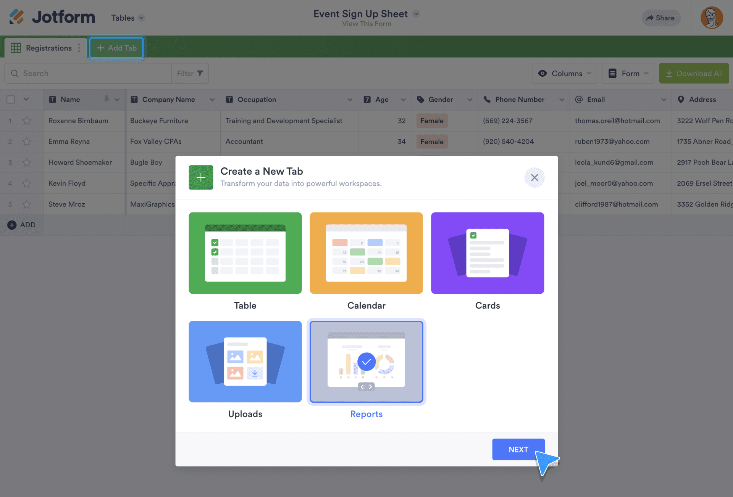Click the Form button list icon
This screenshot has width=733, height=497.
pos(612,73)
